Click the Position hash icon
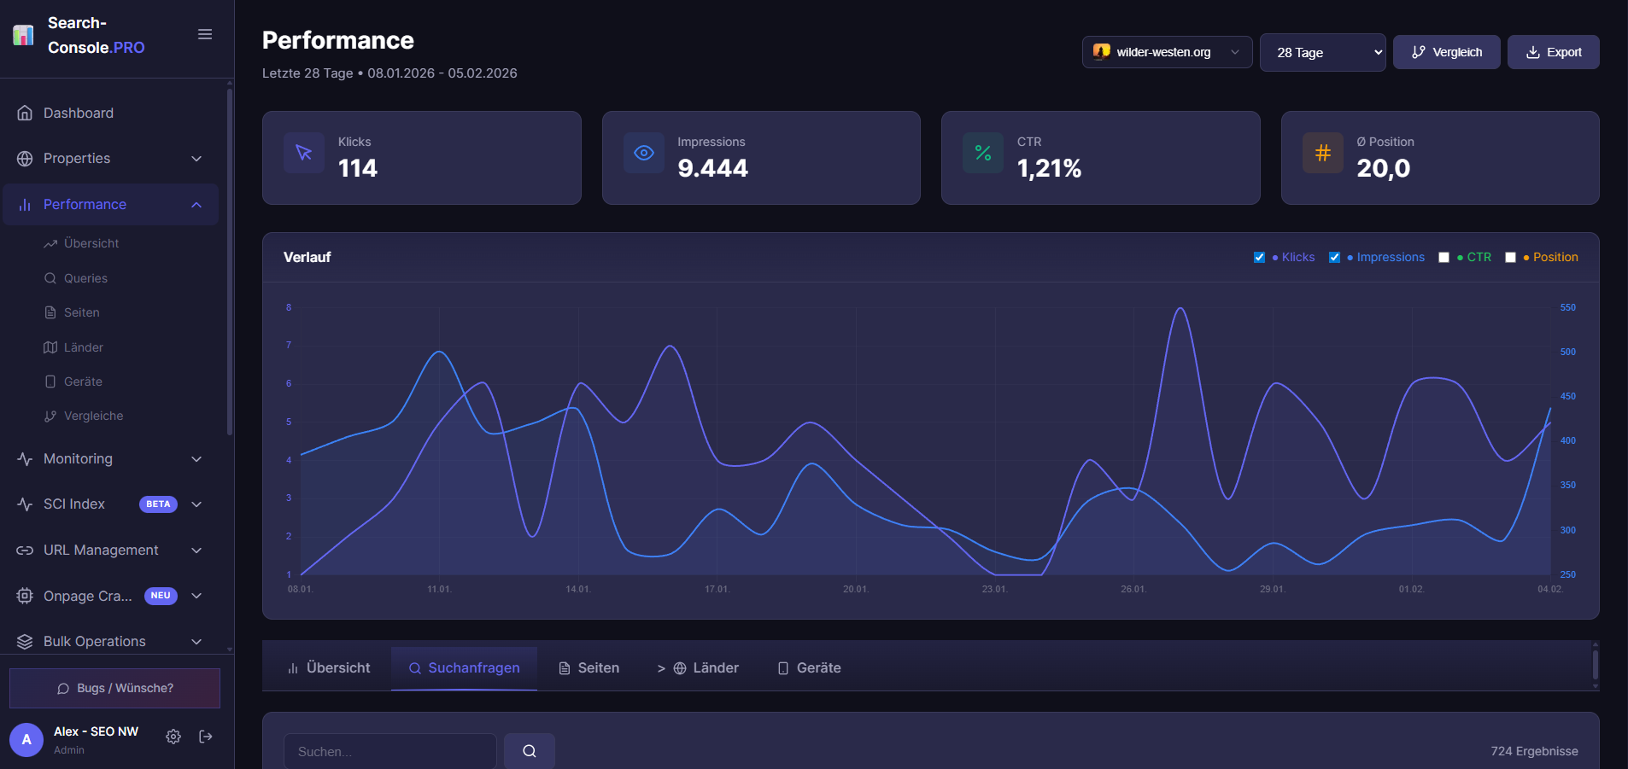This screenshot has height=769, width=1628. click(x=1322, y=153)
